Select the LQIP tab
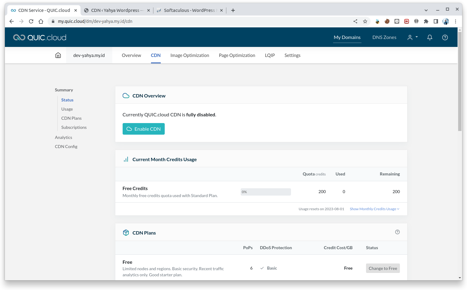The image size is (467, 290). click(270, 55)
